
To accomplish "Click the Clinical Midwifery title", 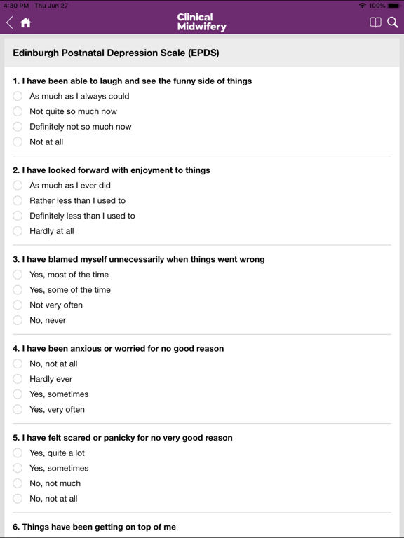I will (202, 22).
